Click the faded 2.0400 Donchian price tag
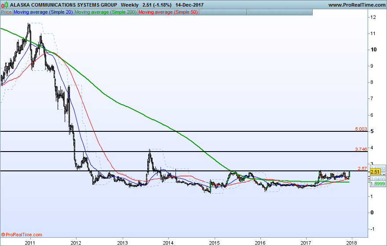This screenshot has width=387, height=246. click(378, 179)
